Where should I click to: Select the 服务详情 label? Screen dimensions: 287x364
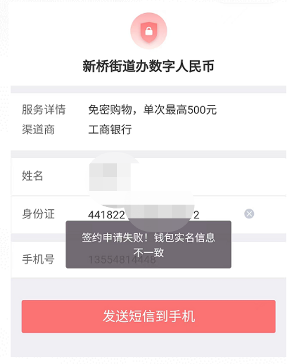click(x=44, y=109)
